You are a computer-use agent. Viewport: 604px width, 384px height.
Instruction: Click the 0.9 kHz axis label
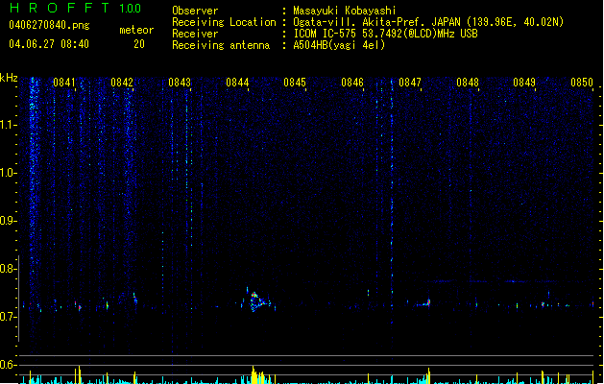[x=8, y=221]
